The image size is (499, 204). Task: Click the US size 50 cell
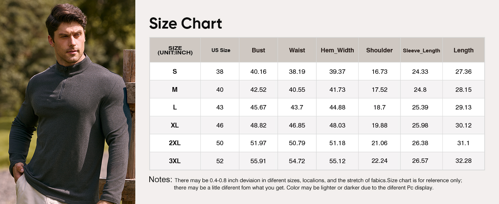click(220, 143)
